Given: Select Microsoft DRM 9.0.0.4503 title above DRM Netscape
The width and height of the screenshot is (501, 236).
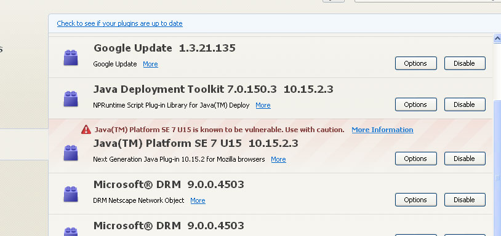Looking at the screenshot, I should tap(169, 184).
